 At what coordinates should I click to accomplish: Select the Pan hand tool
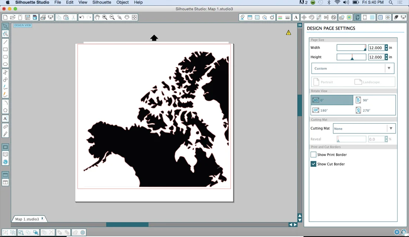97,17
